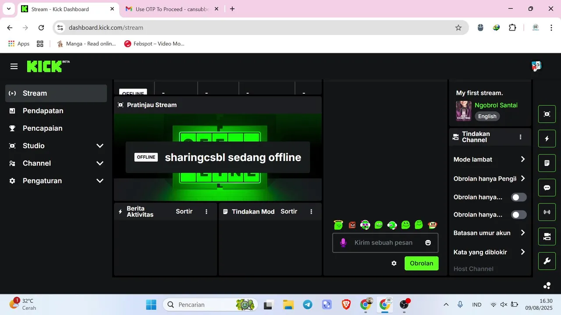
Task: Select the headset mic emote
Action: pos(392,225)
